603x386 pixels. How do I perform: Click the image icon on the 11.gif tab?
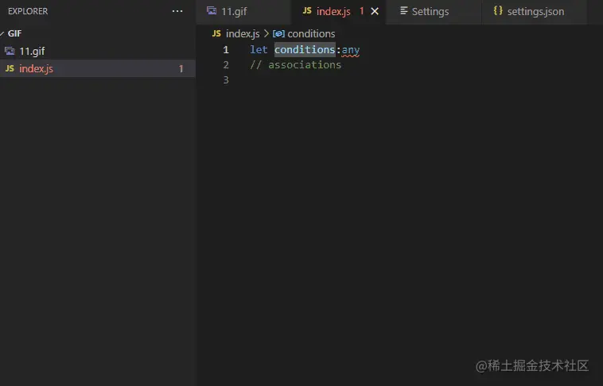pyautogui.click(x=212, y=11)
